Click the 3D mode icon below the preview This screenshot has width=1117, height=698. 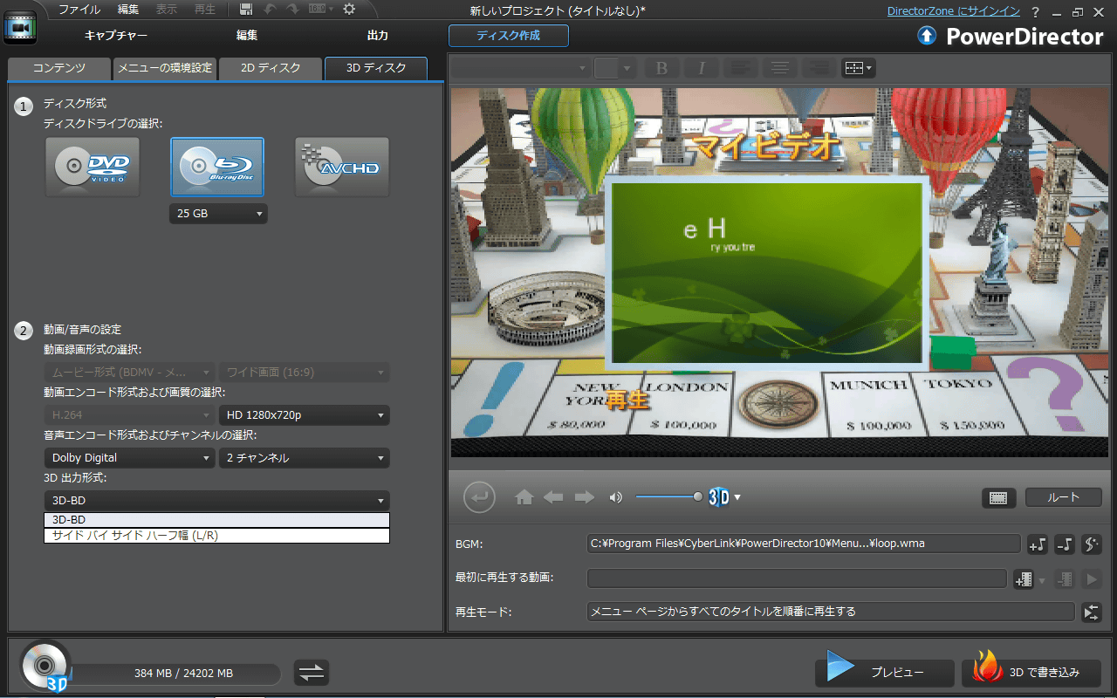click(x=718, y=497)
